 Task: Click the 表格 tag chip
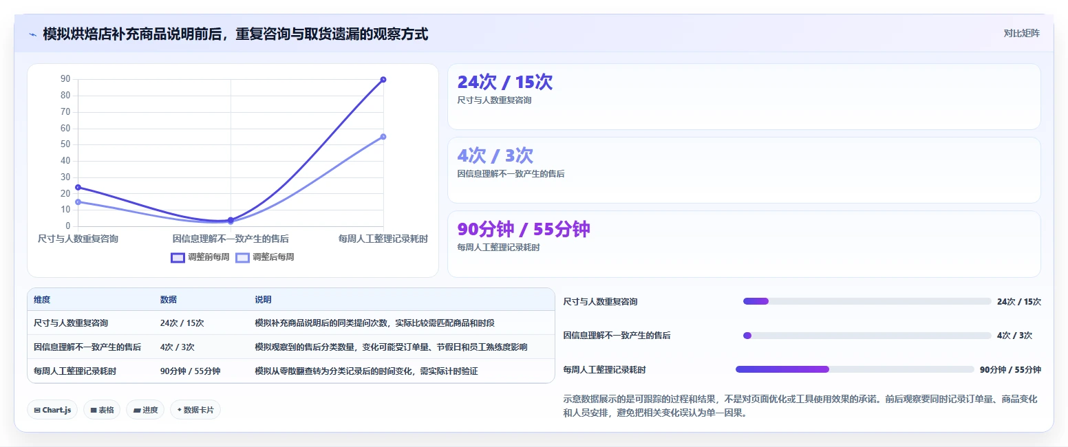tap(102, 410)
